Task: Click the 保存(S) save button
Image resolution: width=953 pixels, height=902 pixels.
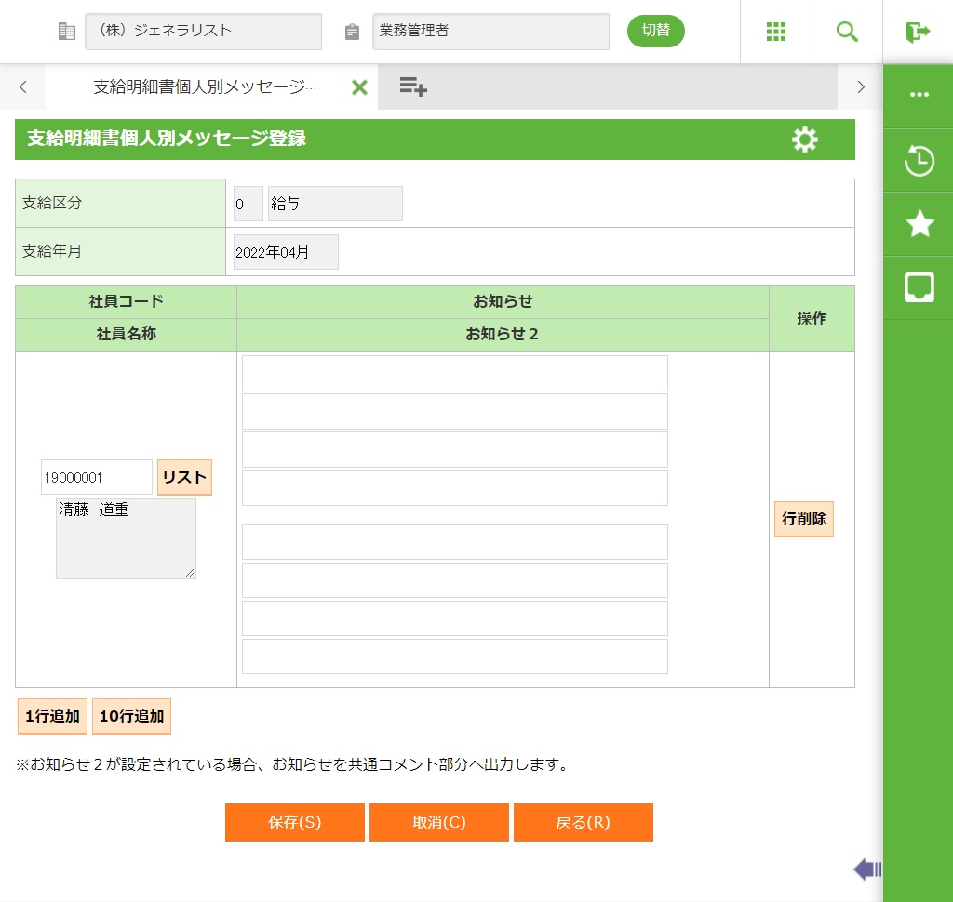Action: [295, 823]
